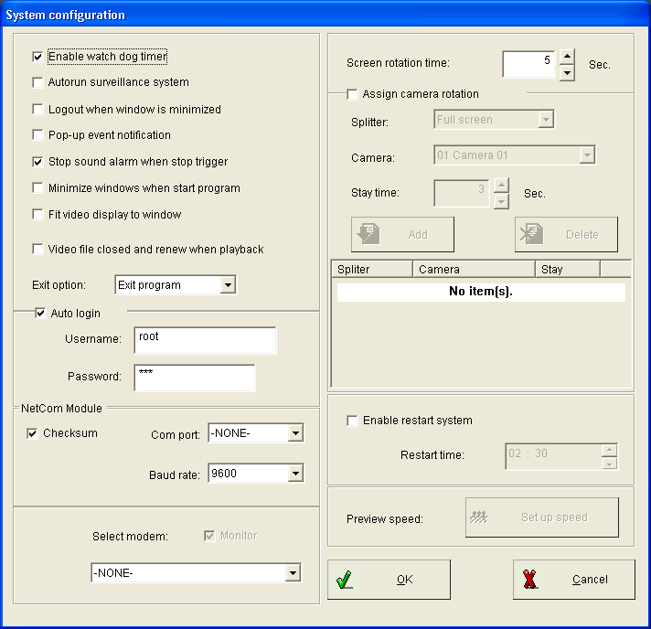Click the Username input field

204,340
